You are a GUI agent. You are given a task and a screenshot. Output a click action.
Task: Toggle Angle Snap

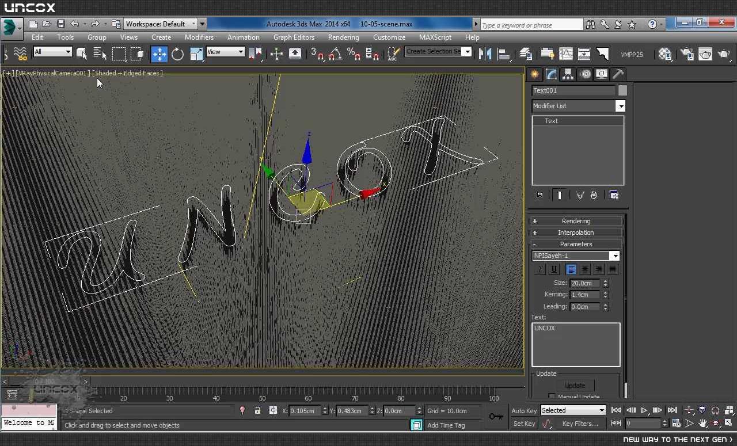(x=336, y=54)
